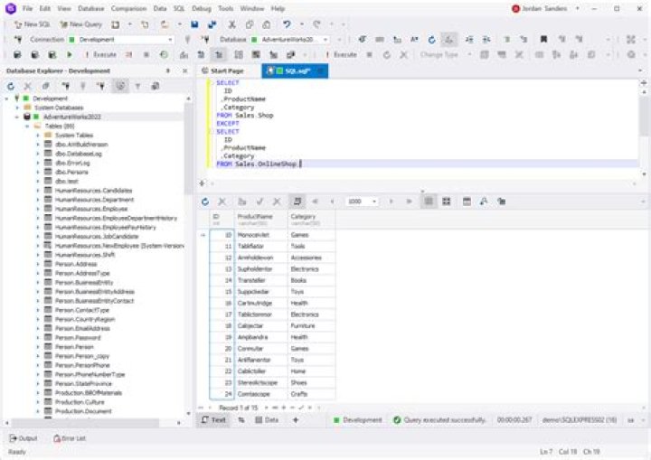The width and height of the screenshot is (651, 460).
Task: Click the full screen expand icon
Action: [x=631, y=40]
